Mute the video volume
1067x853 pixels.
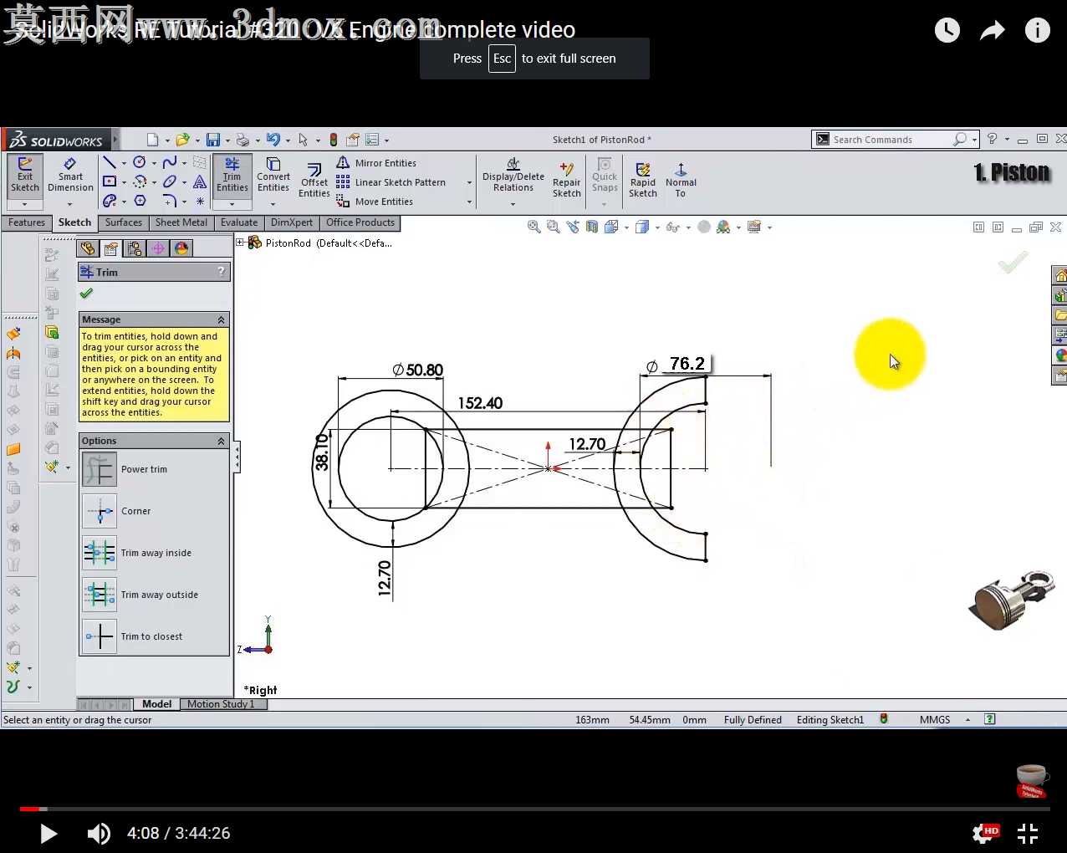click(x=99, y=833)
